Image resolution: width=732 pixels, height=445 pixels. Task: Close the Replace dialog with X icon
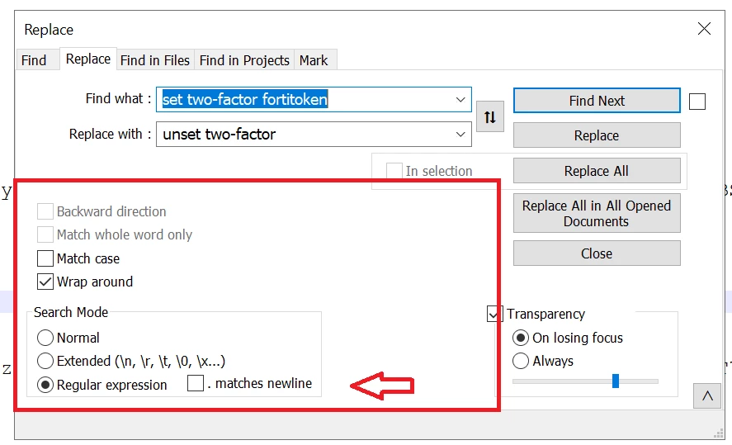point(704,29)
